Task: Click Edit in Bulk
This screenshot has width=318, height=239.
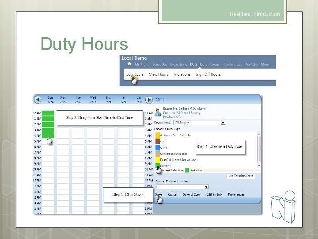Action: [x=214, y=194]
